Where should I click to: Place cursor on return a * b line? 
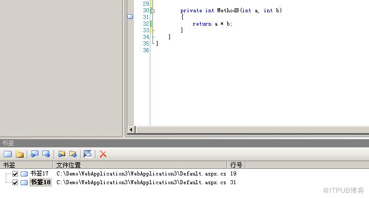pyautogui.click(x=212, y=24)
